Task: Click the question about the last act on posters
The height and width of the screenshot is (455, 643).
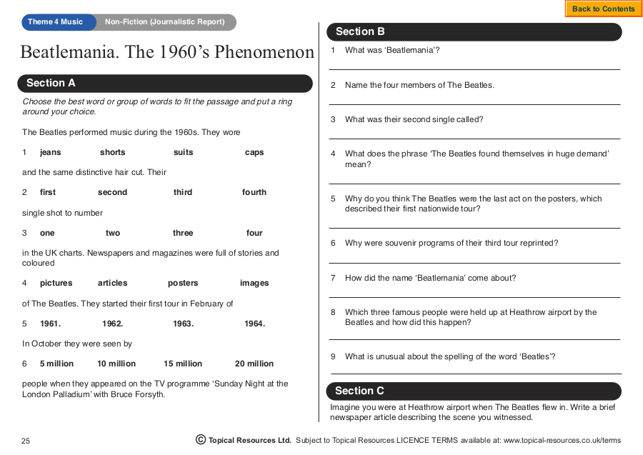Action: (473, 204)
